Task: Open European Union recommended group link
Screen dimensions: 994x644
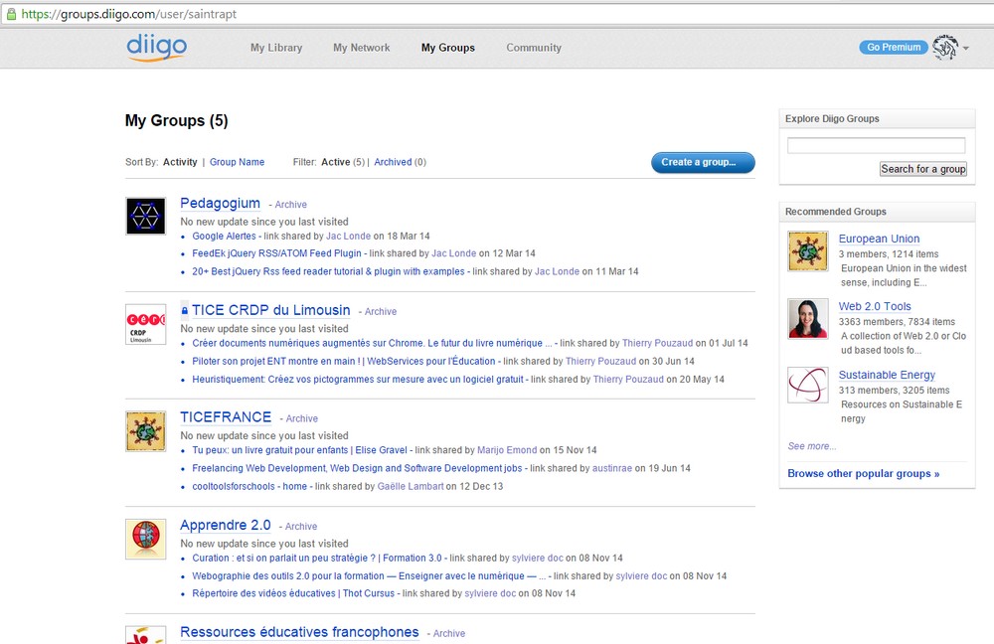Action: pyautogui.click(x=879, y=239)
